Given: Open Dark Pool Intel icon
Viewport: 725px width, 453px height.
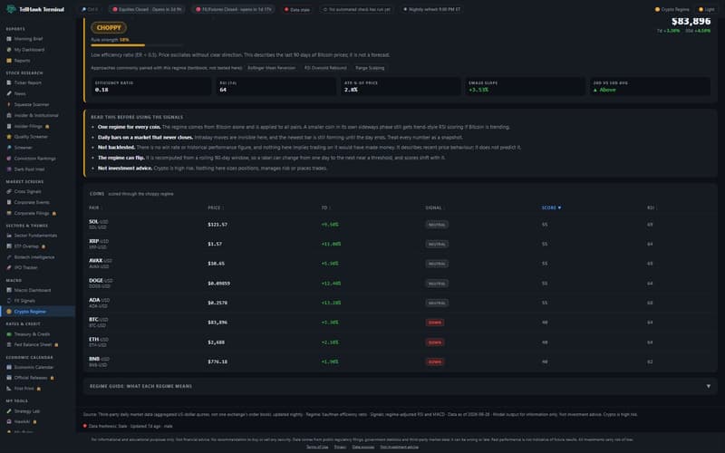Looking at the screenshot, I should [9, 169].
